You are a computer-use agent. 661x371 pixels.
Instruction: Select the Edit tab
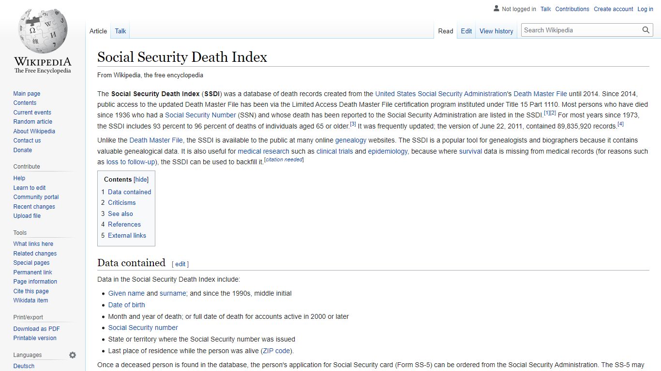(466, 31)
